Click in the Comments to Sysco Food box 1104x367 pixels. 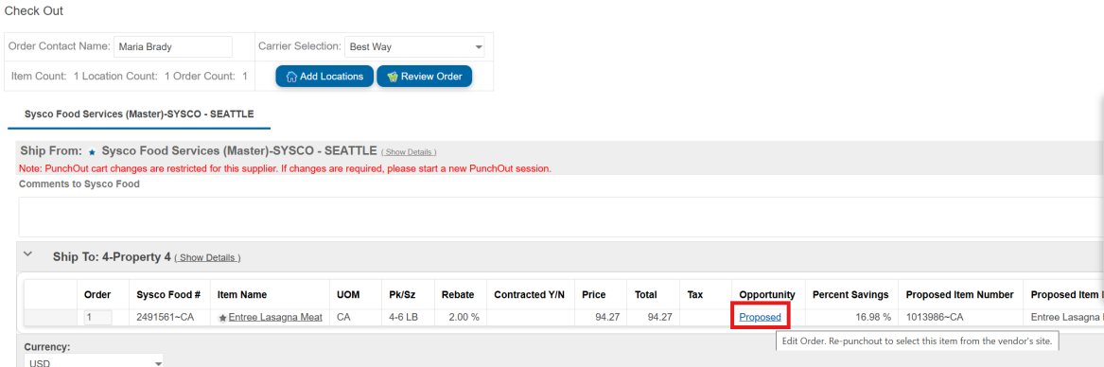coord(561,217)
